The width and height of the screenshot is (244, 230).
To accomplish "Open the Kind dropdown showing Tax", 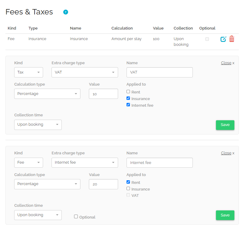I will click(x=29, y=72).
